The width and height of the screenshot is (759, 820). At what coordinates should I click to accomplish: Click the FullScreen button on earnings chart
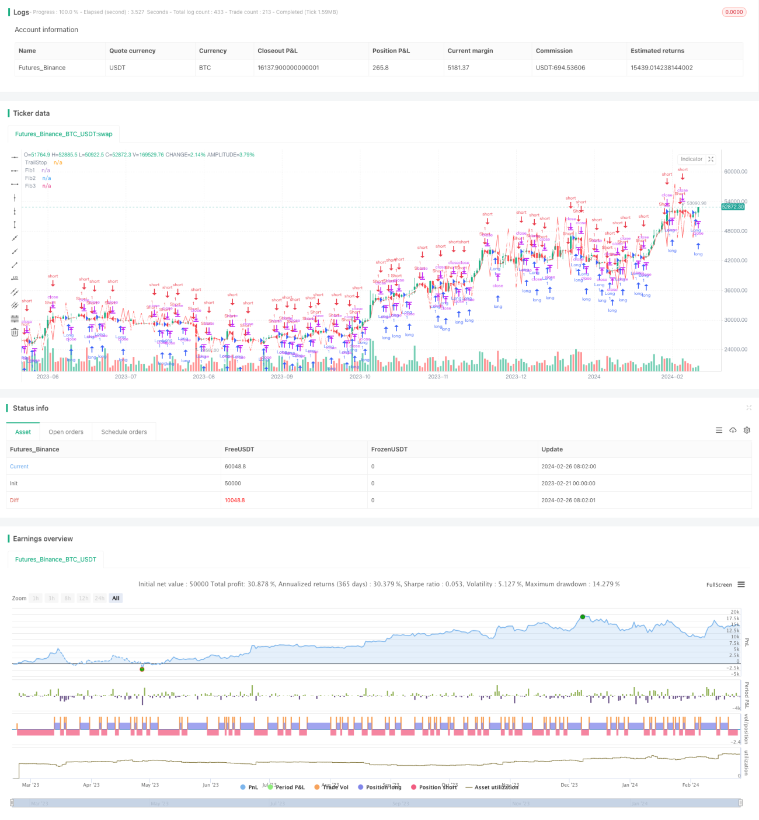(x=719, y=585)
